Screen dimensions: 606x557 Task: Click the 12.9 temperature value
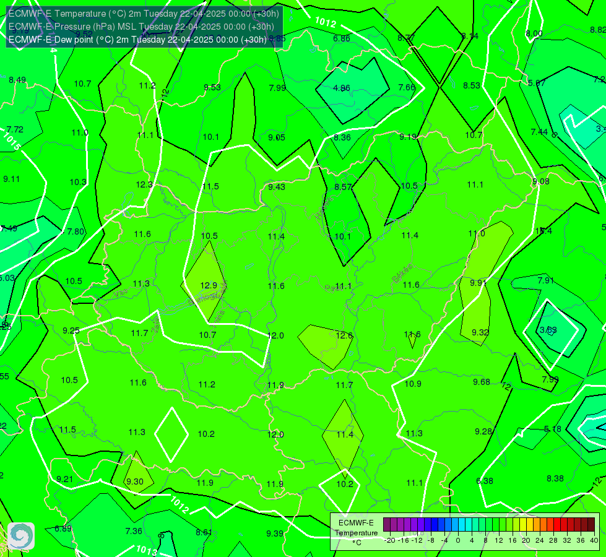[x=209, y=286]
